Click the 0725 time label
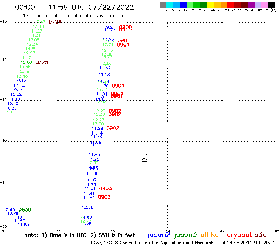Viewport: 280px width, 246px height. pos(42,62)
